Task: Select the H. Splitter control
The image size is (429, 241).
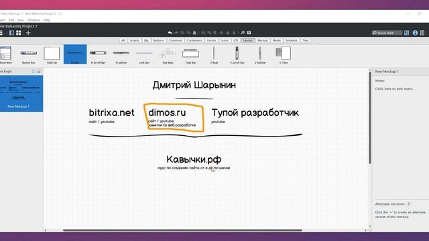Action: tap(121, 55)
